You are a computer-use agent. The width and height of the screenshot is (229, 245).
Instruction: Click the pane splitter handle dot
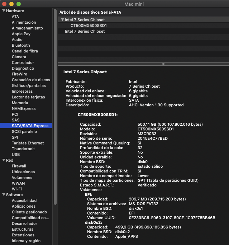pyautogui.click(x=163, y=64)
